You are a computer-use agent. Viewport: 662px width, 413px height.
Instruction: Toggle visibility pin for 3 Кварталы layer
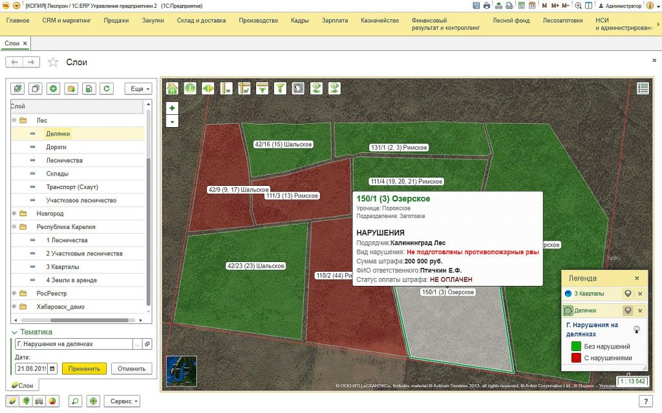pos(628,294)
